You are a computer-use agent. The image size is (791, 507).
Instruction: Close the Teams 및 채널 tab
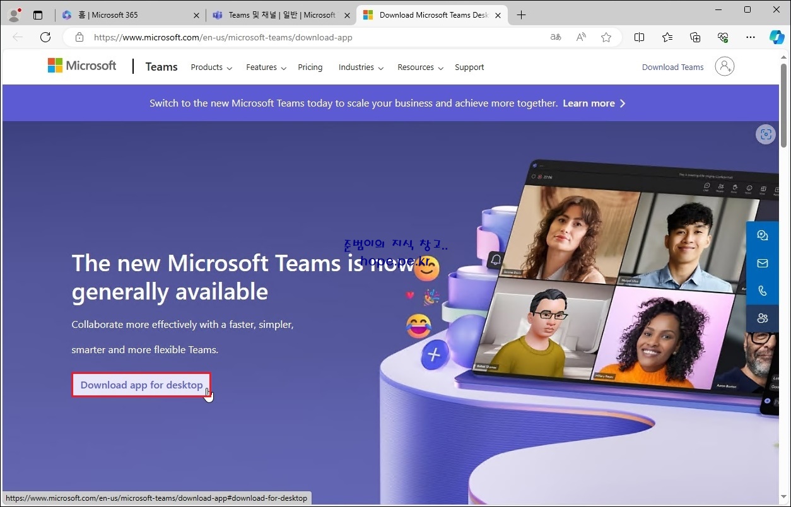(346, 15)
